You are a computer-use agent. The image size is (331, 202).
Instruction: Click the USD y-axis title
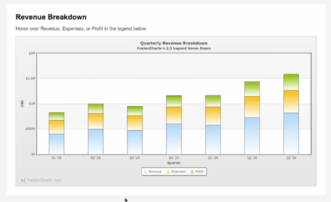point(22,104)
